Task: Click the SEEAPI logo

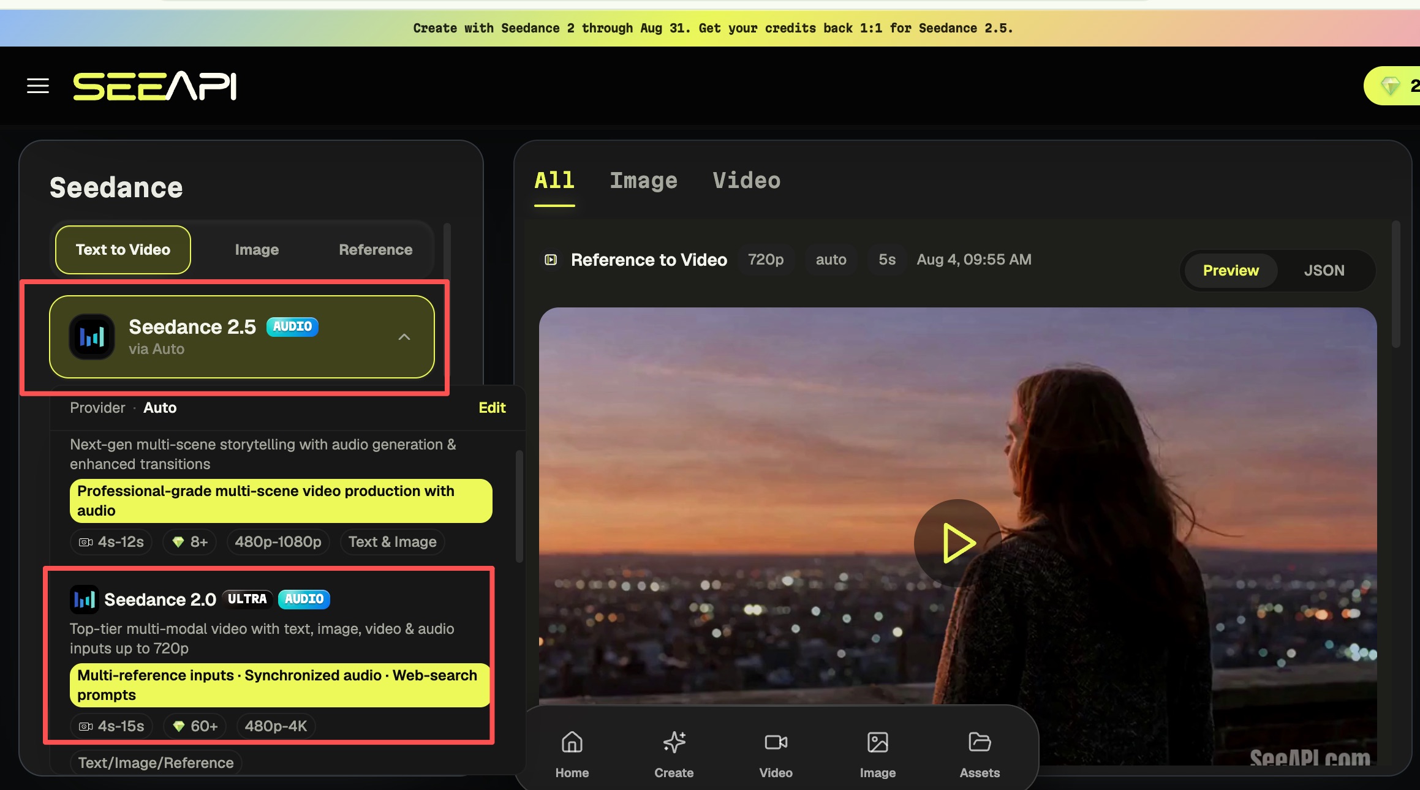Action: point(154,86)
